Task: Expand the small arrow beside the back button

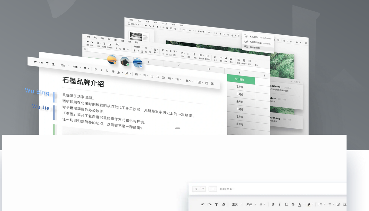Action: tap(203, 189)
